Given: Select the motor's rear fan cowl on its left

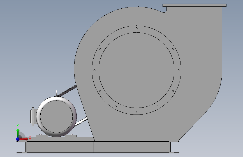Looking at the screenshot, I should (x=33, y=117).
